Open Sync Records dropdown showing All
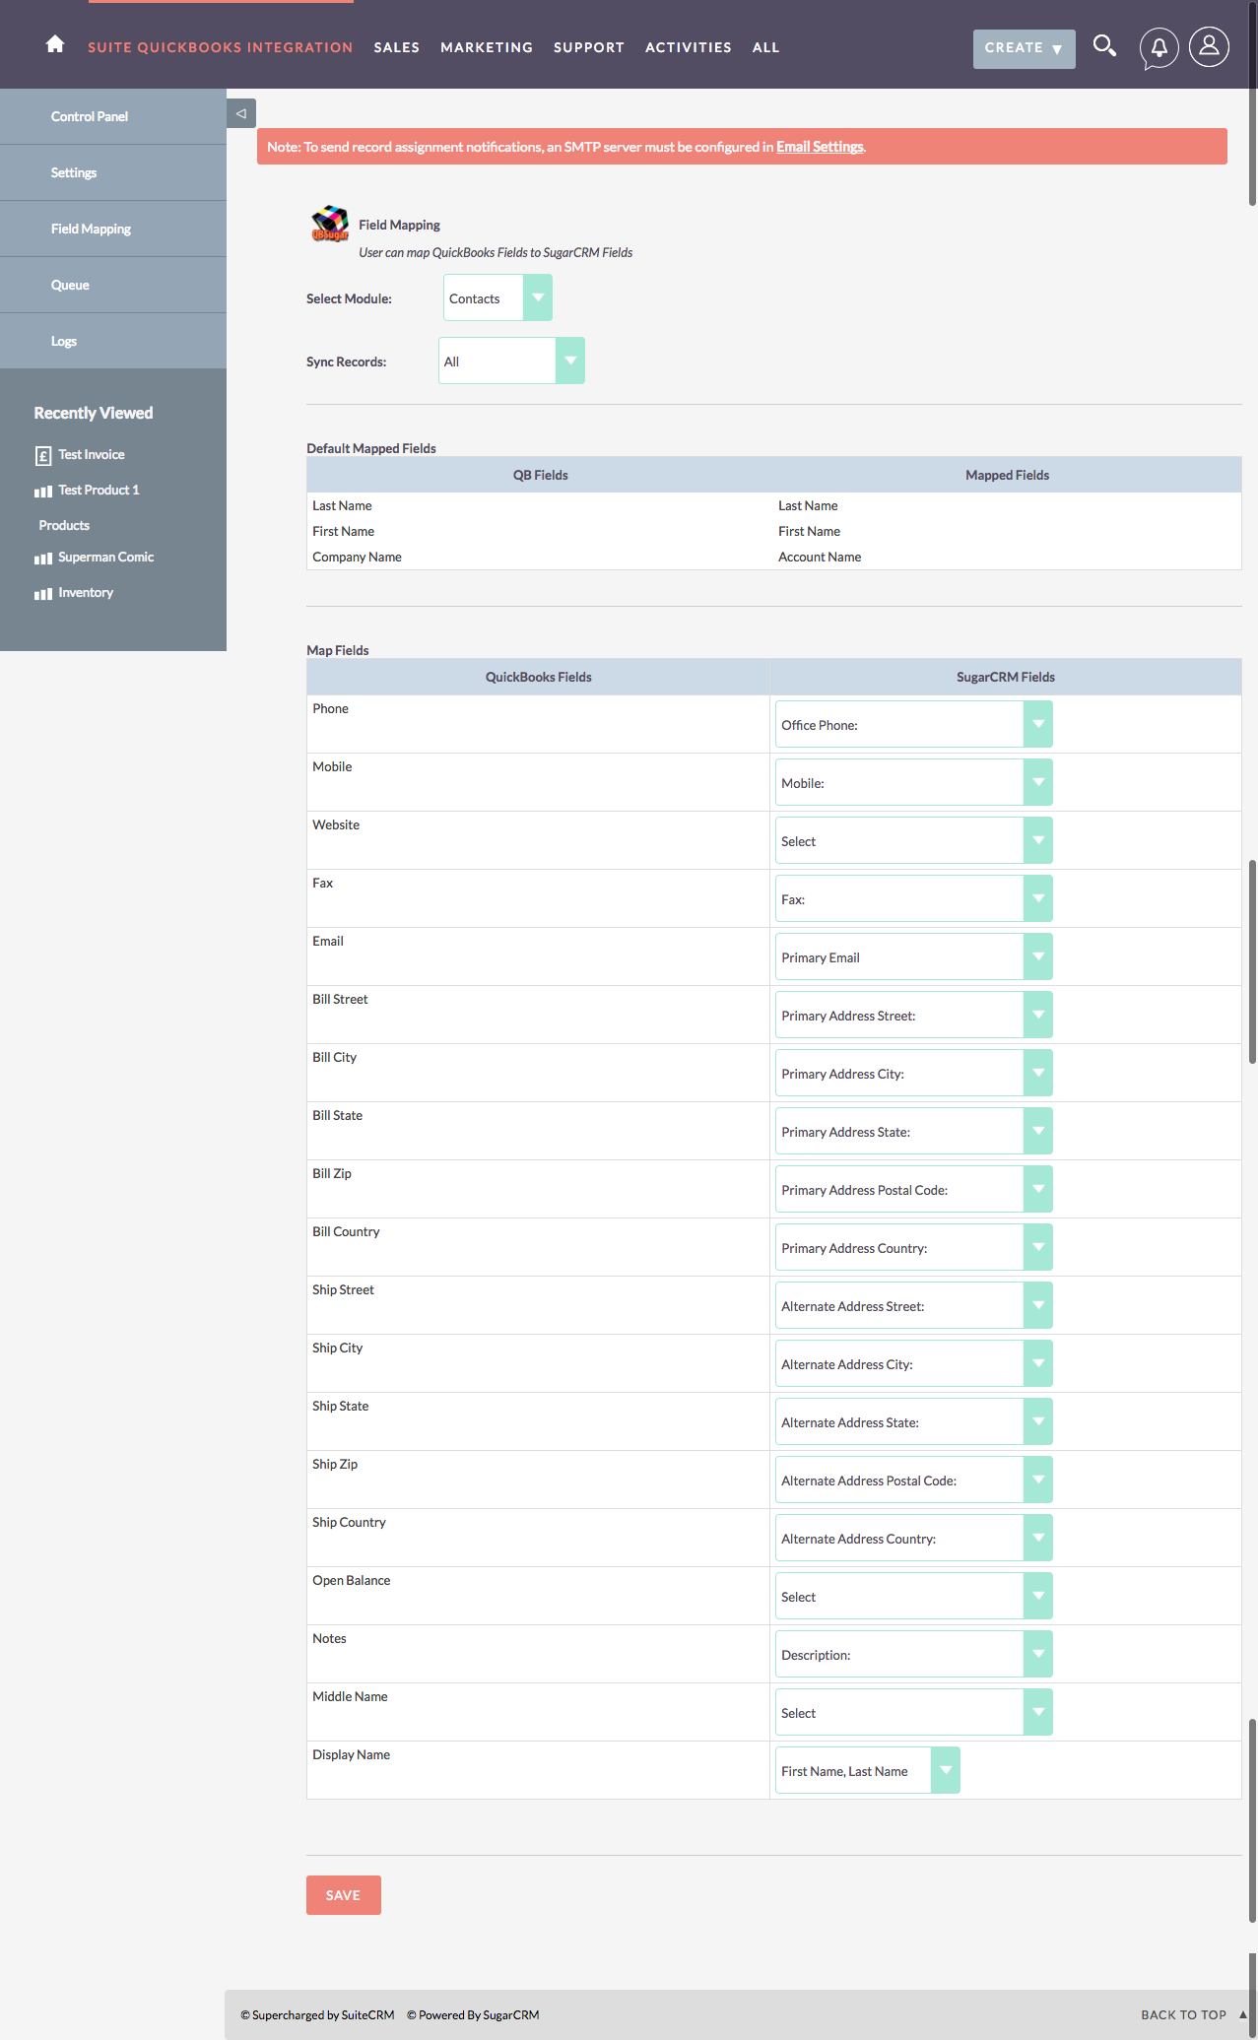 [511, 361]
